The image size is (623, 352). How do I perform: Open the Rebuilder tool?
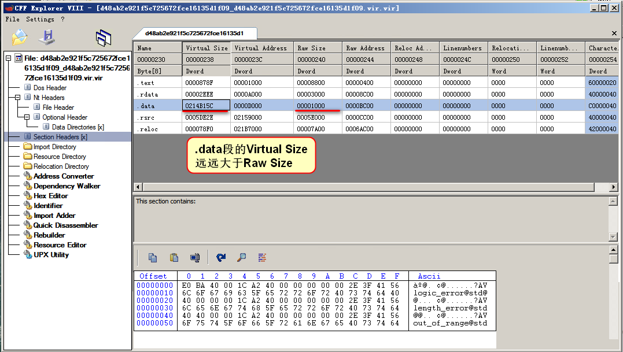pyautogui.click(x=49, y=235)
